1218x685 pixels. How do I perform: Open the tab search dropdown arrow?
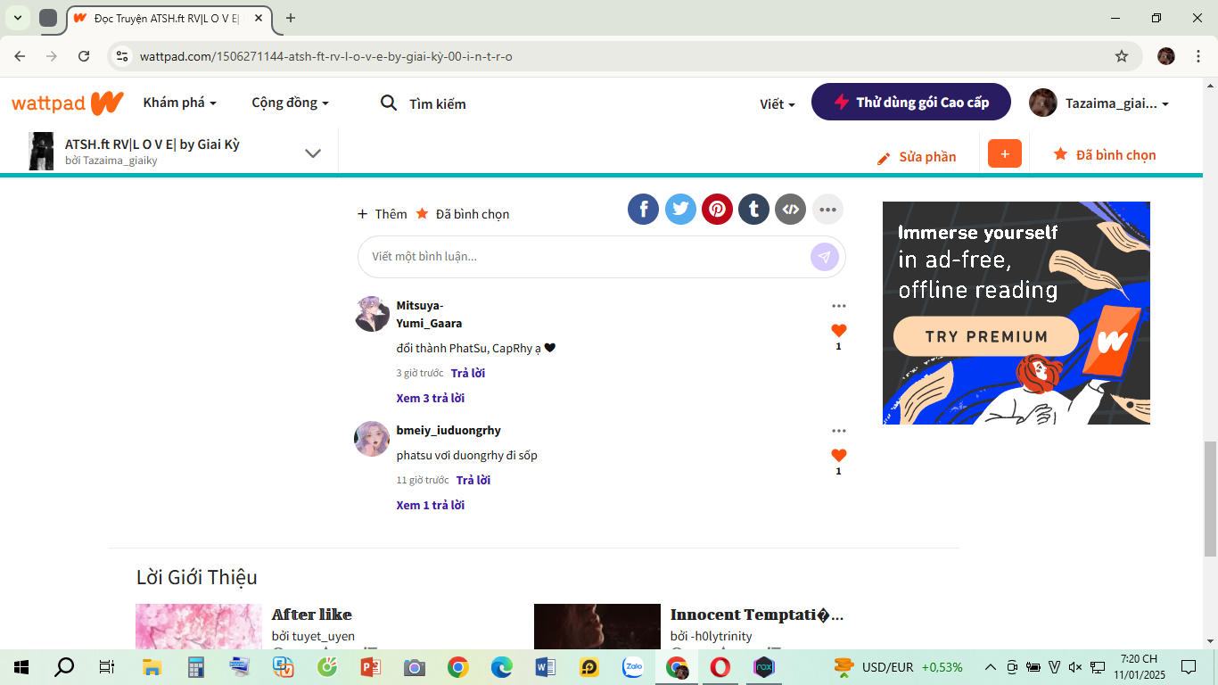point(17,18)
